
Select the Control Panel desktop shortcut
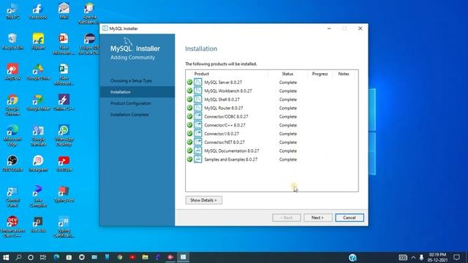12,197
